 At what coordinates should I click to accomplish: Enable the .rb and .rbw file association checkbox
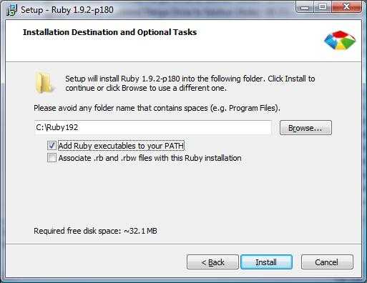[52, 158]
